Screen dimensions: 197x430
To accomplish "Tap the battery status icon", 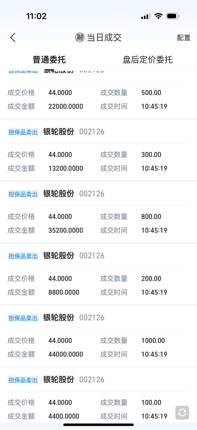I will [x=173, y=16].
